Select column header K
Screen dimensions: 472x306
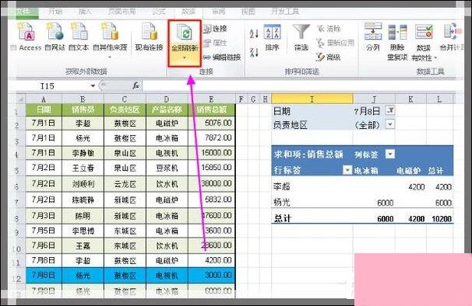pyautogui.click(x=410, y=99)
